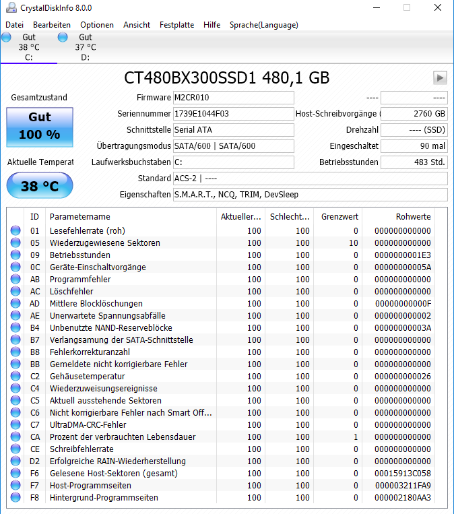Click the Standard field ACS-2

pyautogui.click(x=310, y=179)
